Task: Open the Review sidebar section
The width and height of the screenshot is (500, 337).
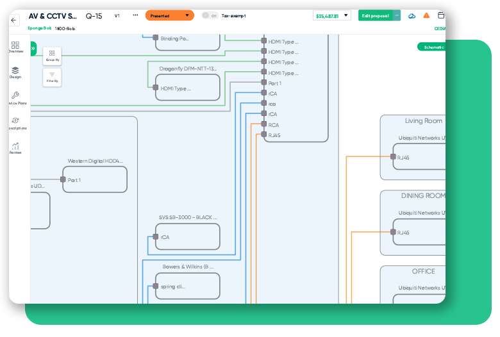Action: [x=15, y=148]
